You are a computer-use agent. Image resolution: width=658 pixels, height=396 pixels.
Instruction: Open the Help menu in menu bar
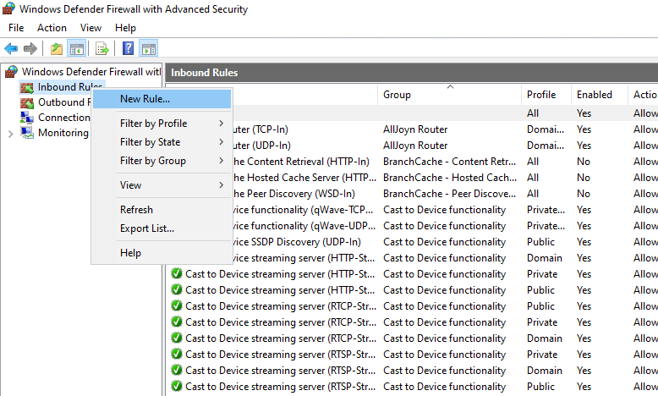pos(125,28)
